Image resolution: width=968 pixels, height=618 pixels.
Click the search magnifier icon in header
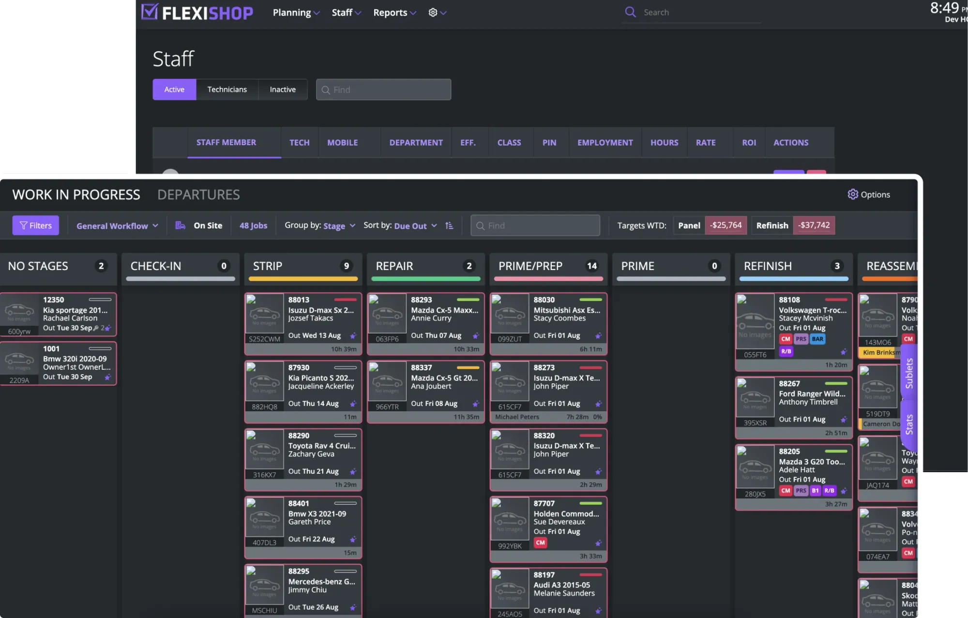630,12
